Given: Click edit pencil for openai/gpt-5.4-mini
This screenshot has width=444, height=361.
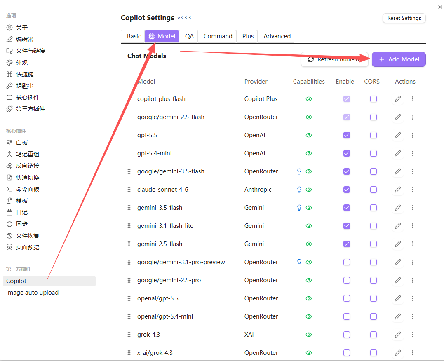Looking at the screenshot, I should (398, 316).
